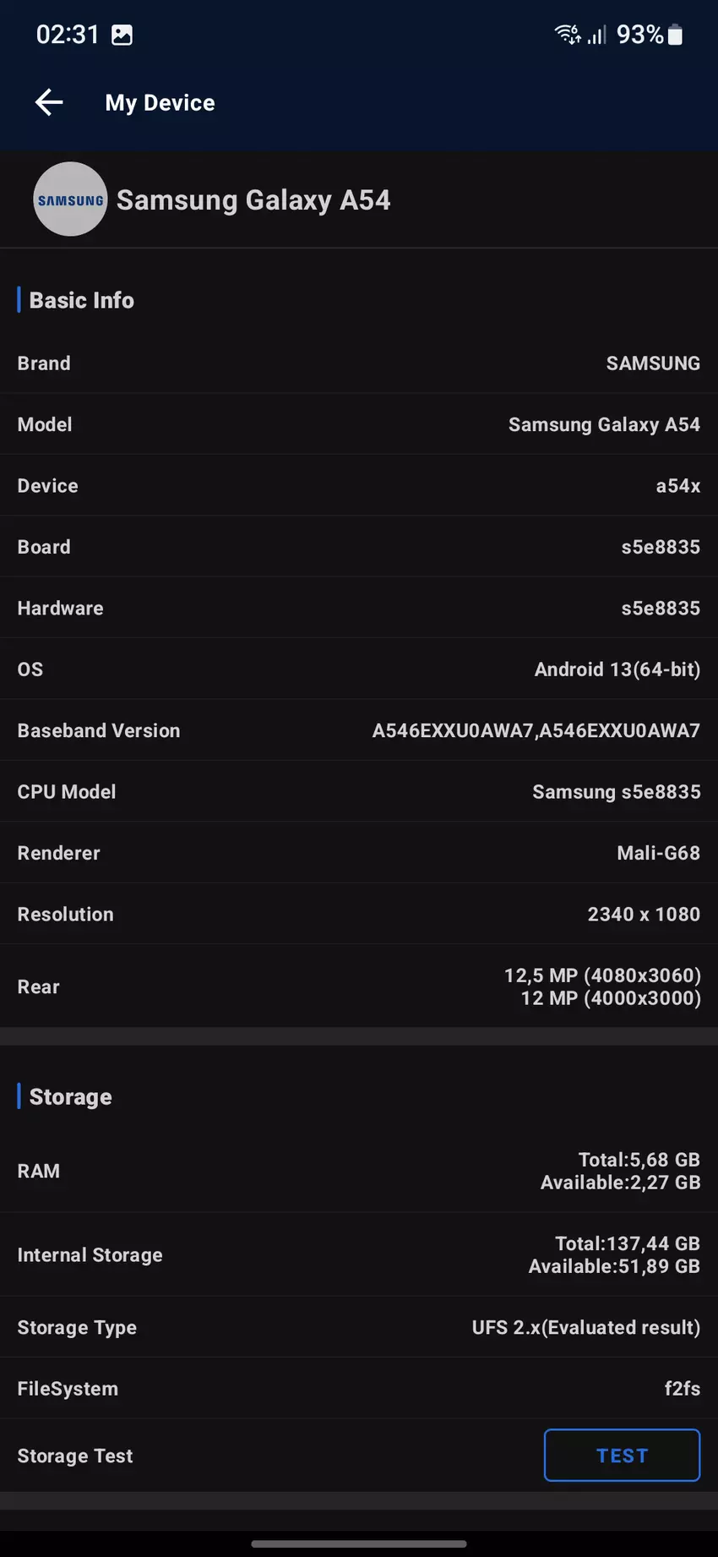
Task: Select the Samsung Galaxy A54 header name
Action: (x=253, y=200)
